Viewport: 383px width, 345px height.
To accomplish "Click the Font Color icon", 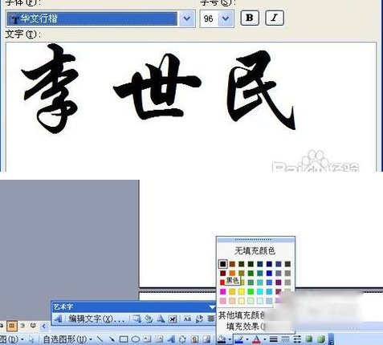I will 256,339.
